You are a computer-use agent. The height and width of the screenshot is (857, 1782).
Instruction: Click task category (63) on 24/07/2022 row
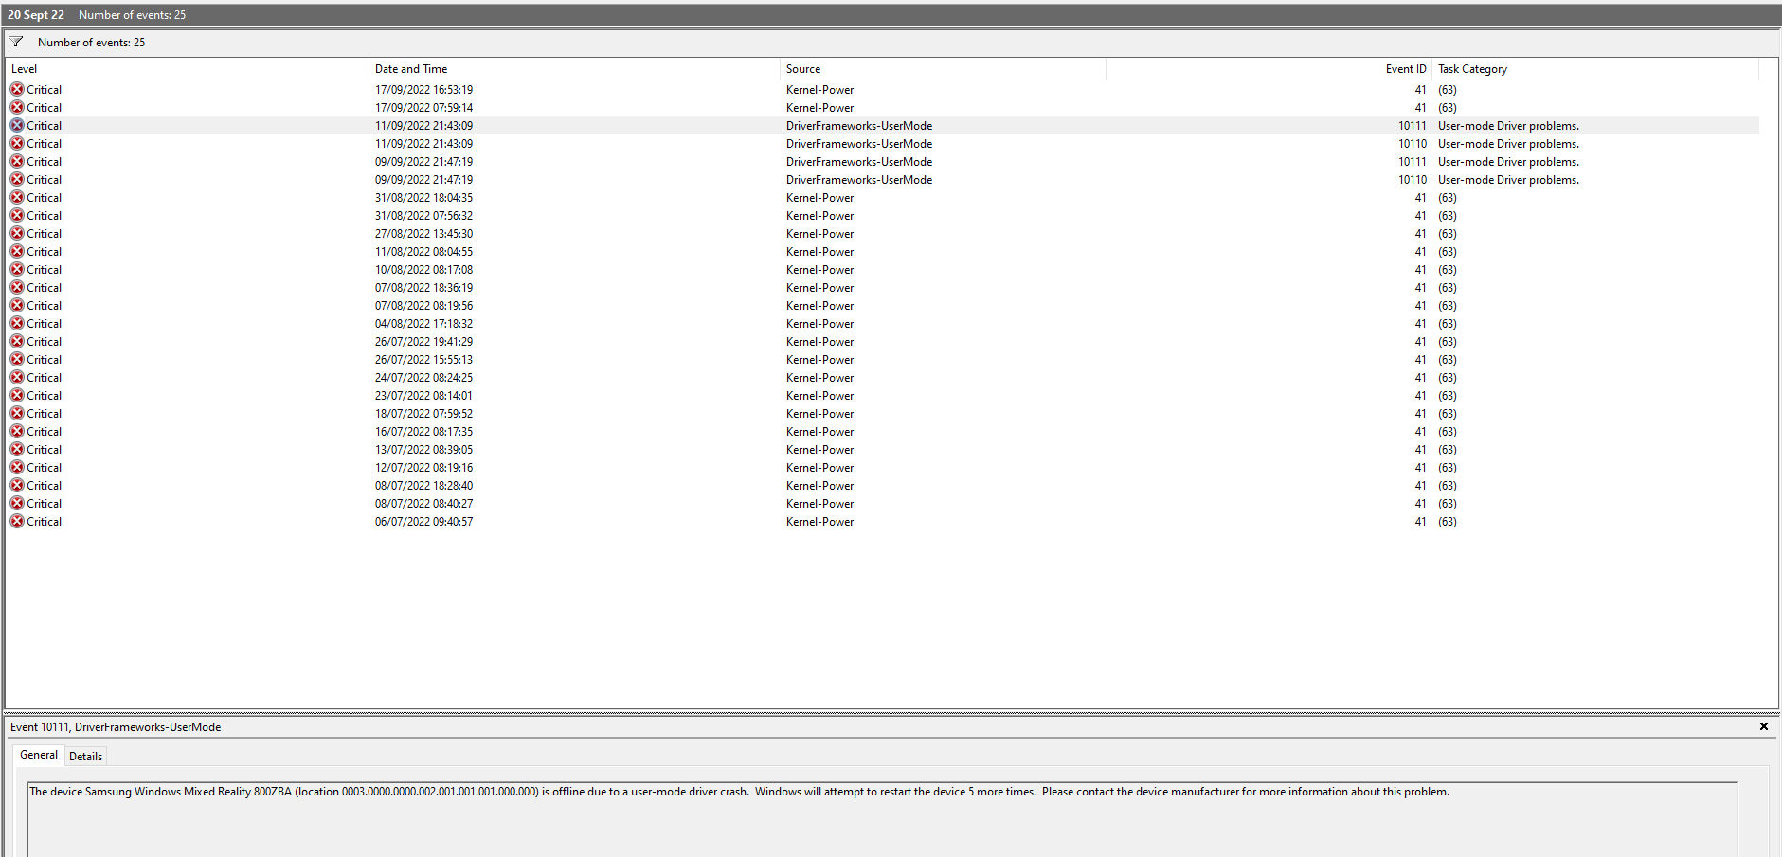[x=1447, y=378]
